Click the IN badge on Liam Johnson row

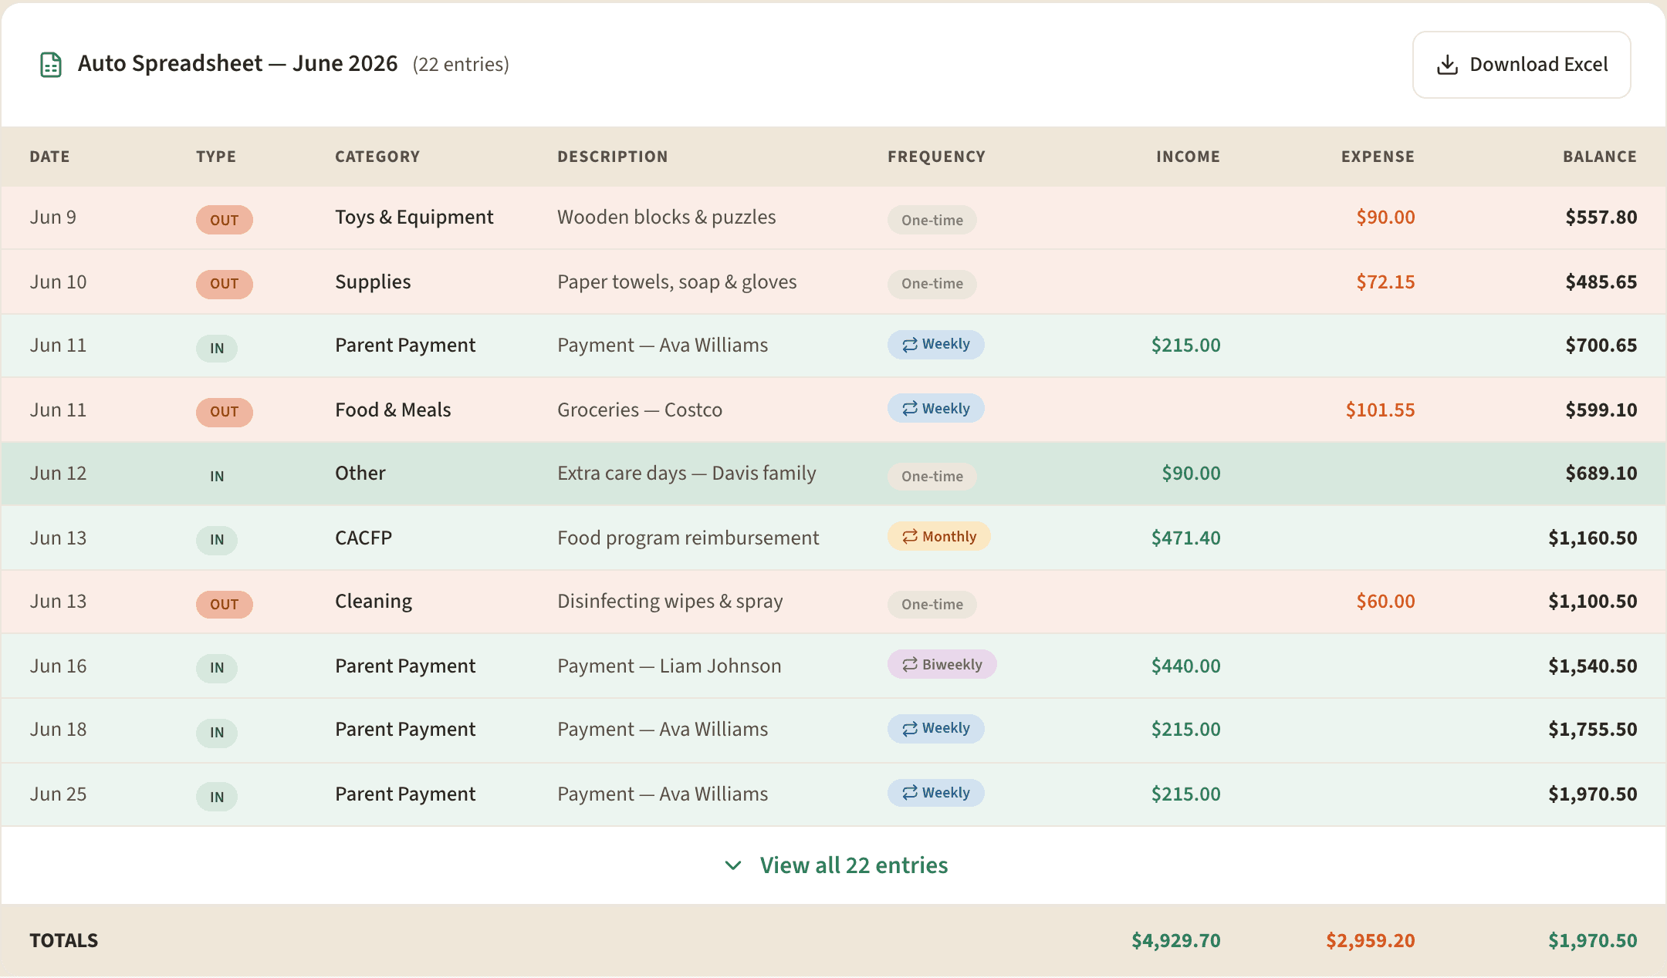coord(217,667)
